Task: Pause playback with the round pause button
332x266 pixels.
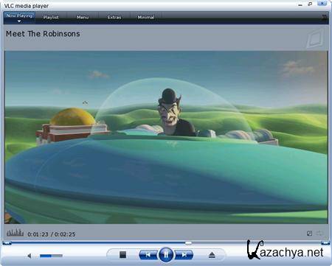Action: (166, 254)
